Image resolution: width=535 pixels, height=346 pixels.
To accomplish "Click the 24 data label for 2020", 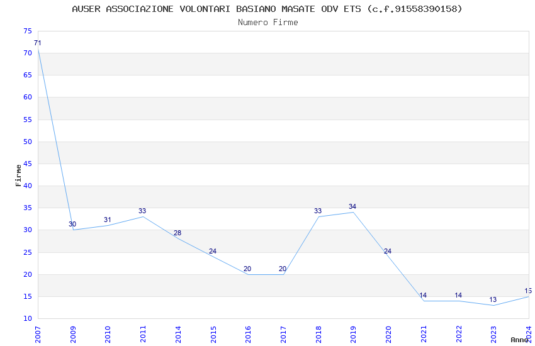I will pos(388,252).
